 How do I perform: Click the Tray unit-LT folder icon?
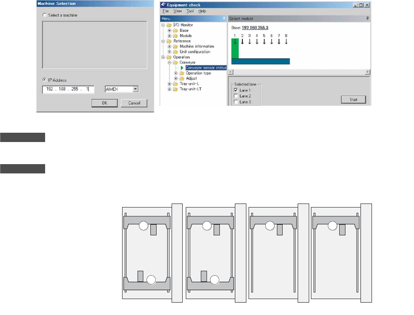pos(176,89)
